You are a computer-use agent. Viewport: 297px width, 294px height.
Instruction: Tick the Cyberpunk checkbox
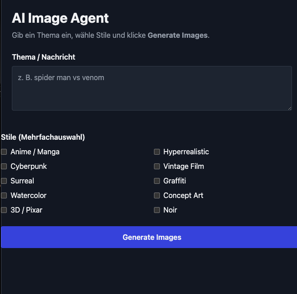(4, 166)
